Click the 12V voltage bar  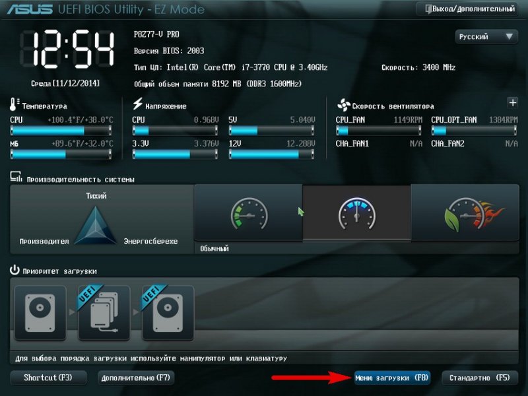pos(272,154)
